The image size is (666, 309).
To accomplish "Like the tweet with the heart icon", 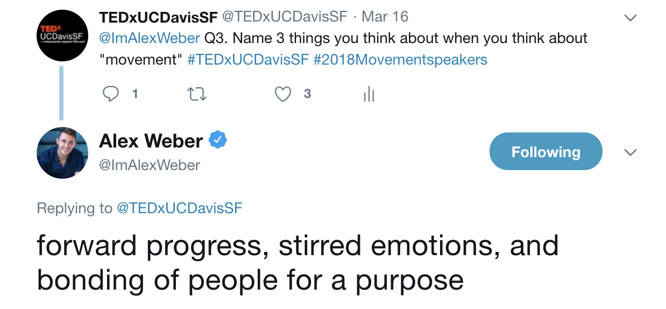I will [283, 94].
